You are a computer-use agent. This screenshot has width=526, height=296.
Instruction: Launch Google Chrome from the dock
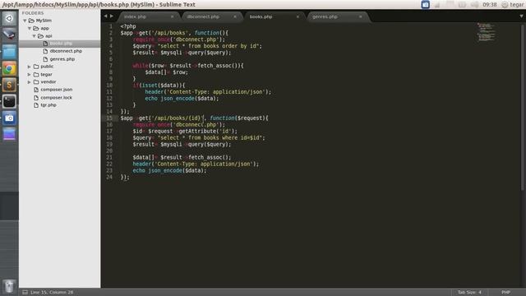click(9, 68)
